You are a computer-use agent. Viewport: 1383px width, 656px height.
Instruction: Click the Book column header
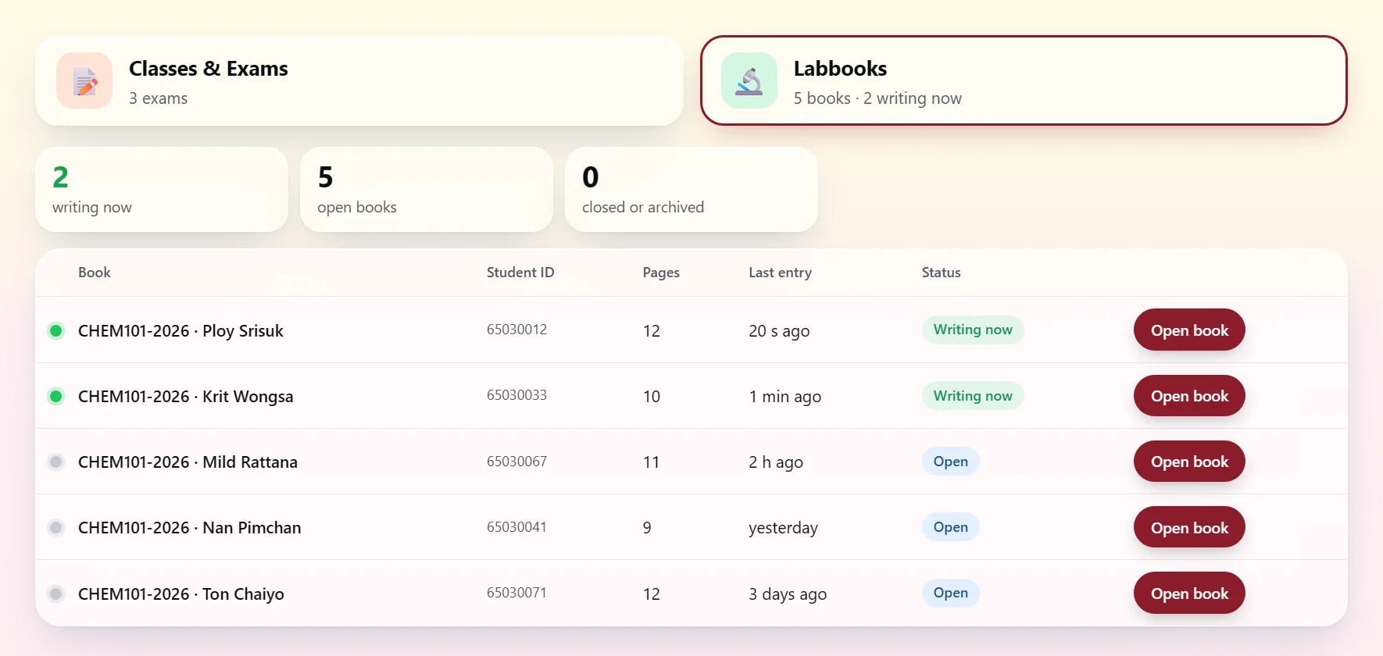(95, 273)
